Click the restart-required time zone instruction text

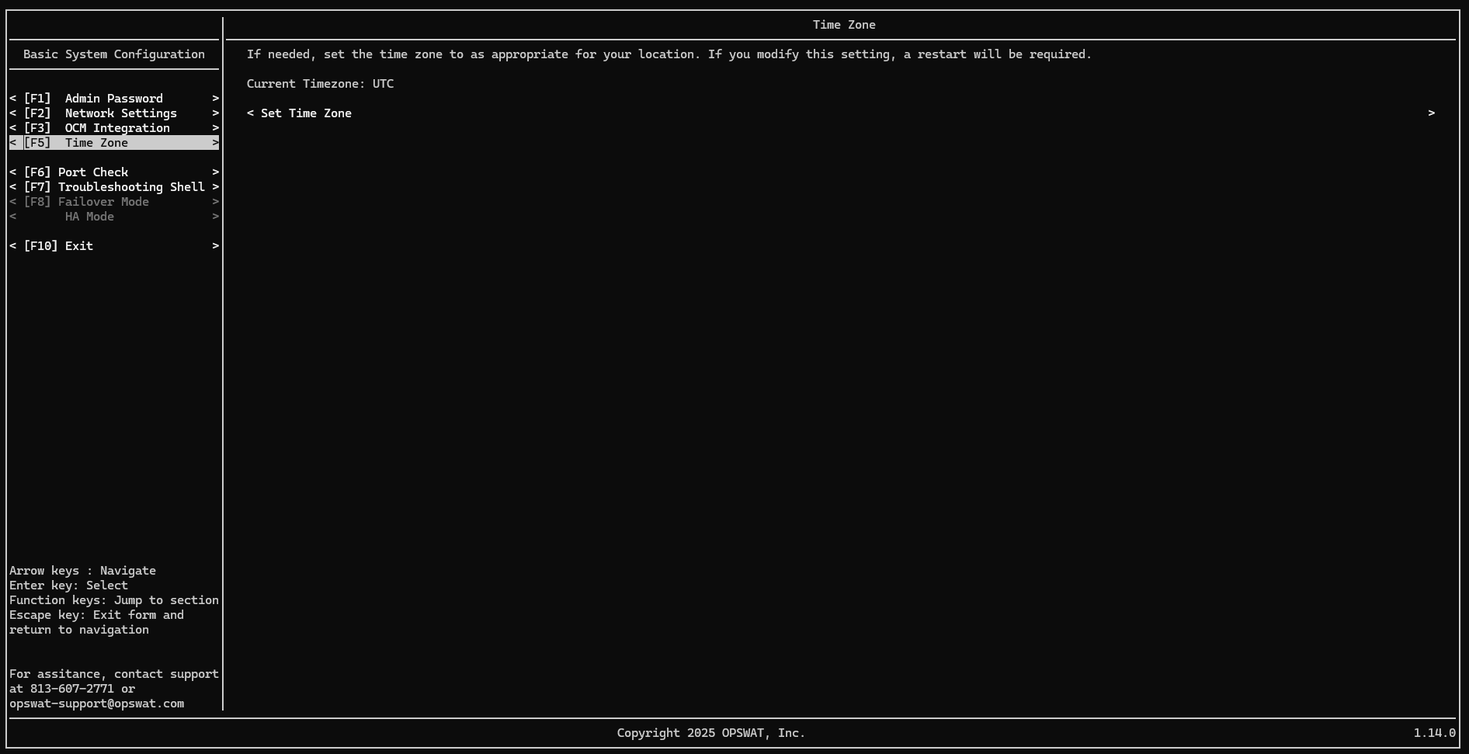(669, 54)
